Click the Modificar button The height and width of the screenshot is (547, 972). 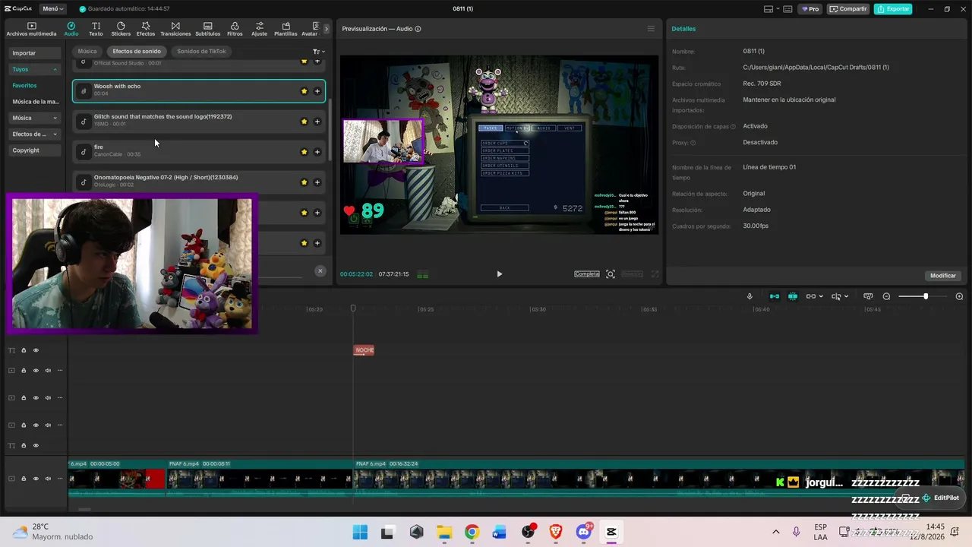point(943,276)
